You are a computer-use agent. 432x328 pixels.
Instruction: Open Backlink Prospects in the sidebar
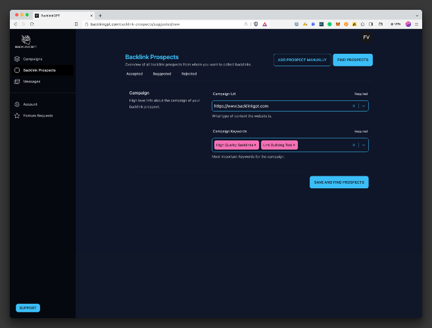43,70
